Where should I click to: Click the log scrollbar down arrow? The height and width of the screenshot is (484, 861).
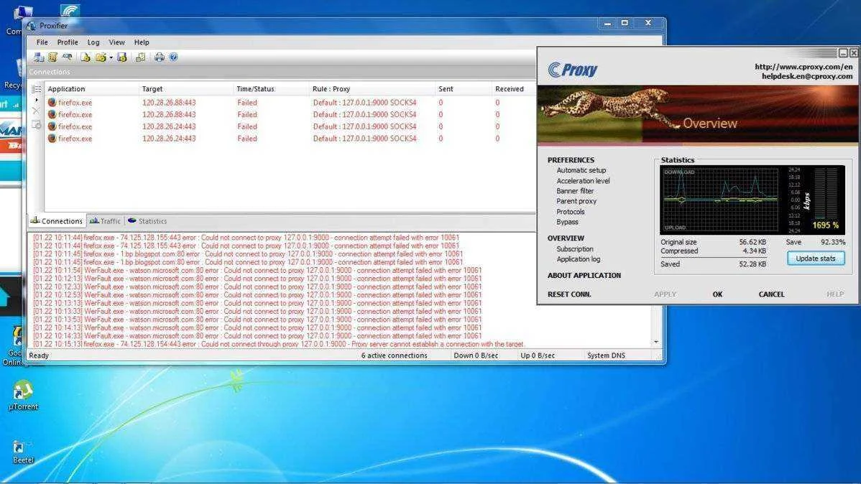[x=656, y=342]
